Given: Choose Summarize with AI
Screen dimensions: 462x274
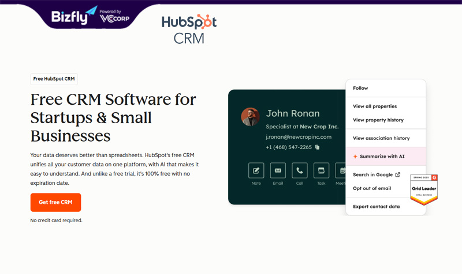Looking at the screenshot, I should [386, 156].
